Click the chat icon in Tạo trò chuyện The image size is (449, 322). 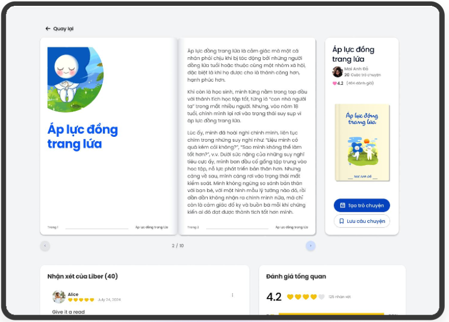[342, 205]
